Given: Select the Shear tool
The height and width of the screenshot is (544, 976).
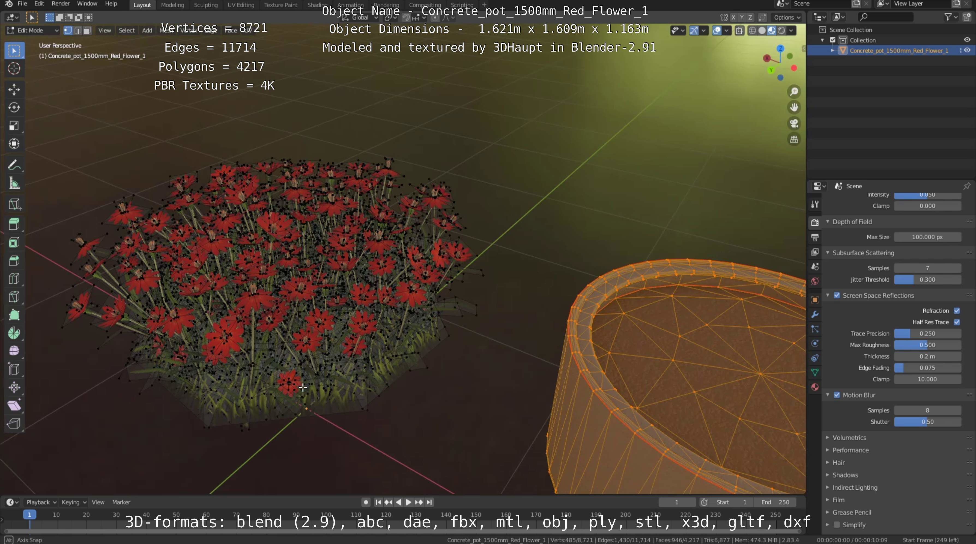Looking at the screenshot, I should pyautogui.click(x=14, y=406).
